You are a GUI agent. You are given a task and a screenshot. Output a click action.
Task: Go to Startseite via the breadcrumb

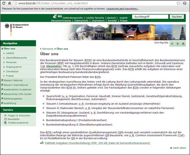pos(48,49)
